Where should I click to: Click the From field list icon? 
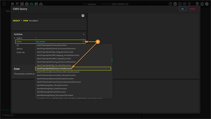click(83, 42)
